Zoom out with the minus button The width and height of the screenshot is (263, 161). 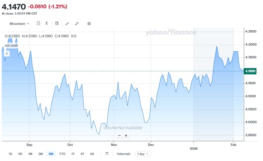pyautogui.click(x=120, y=136)
